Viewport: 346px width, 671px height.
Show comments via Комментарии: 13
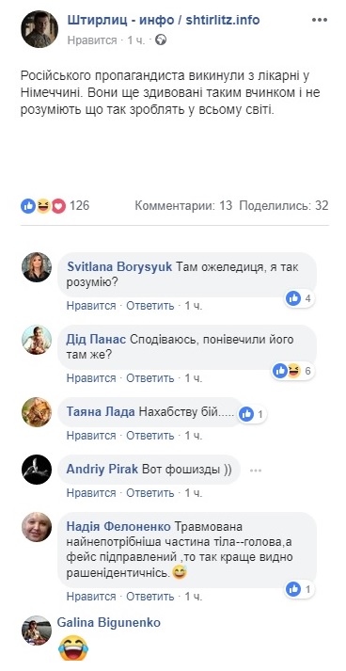pyautogui.click(x=183, y=206)
